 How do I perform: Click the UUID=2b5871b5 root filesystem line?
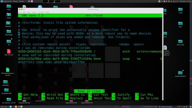pyautogui.click(x=90, y=52)
